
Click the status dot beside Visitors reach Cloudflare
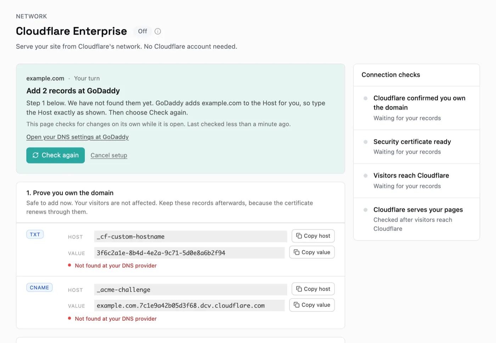pyautogui.click(x=366, y=176)
